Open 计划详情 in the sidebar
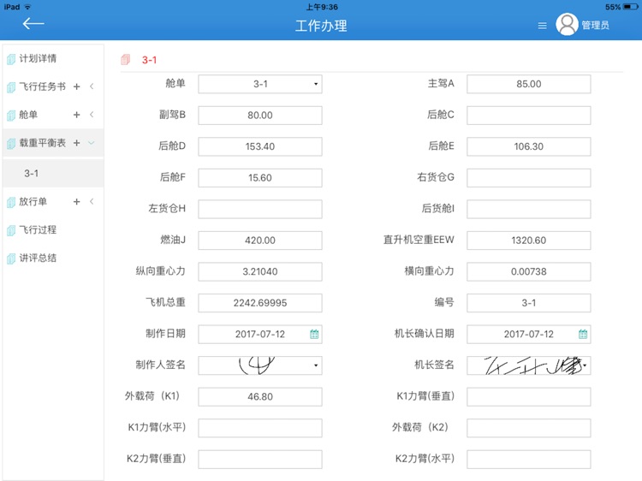This screenshot has height=481, width=642. coord(38,58)
